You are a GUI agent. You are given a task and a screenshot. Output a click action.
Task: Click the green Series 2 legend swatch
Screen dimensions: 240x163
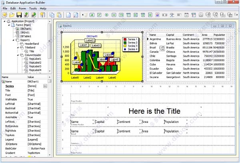click(125, 42)
